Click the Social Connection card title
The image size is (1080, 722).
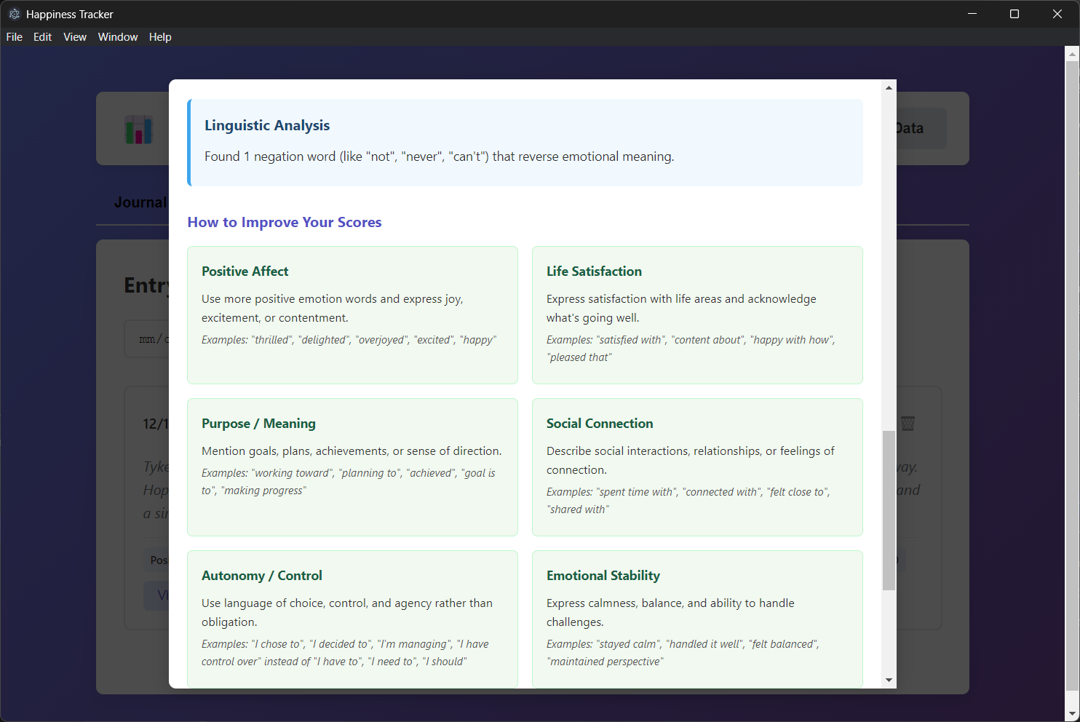(600, 424)
